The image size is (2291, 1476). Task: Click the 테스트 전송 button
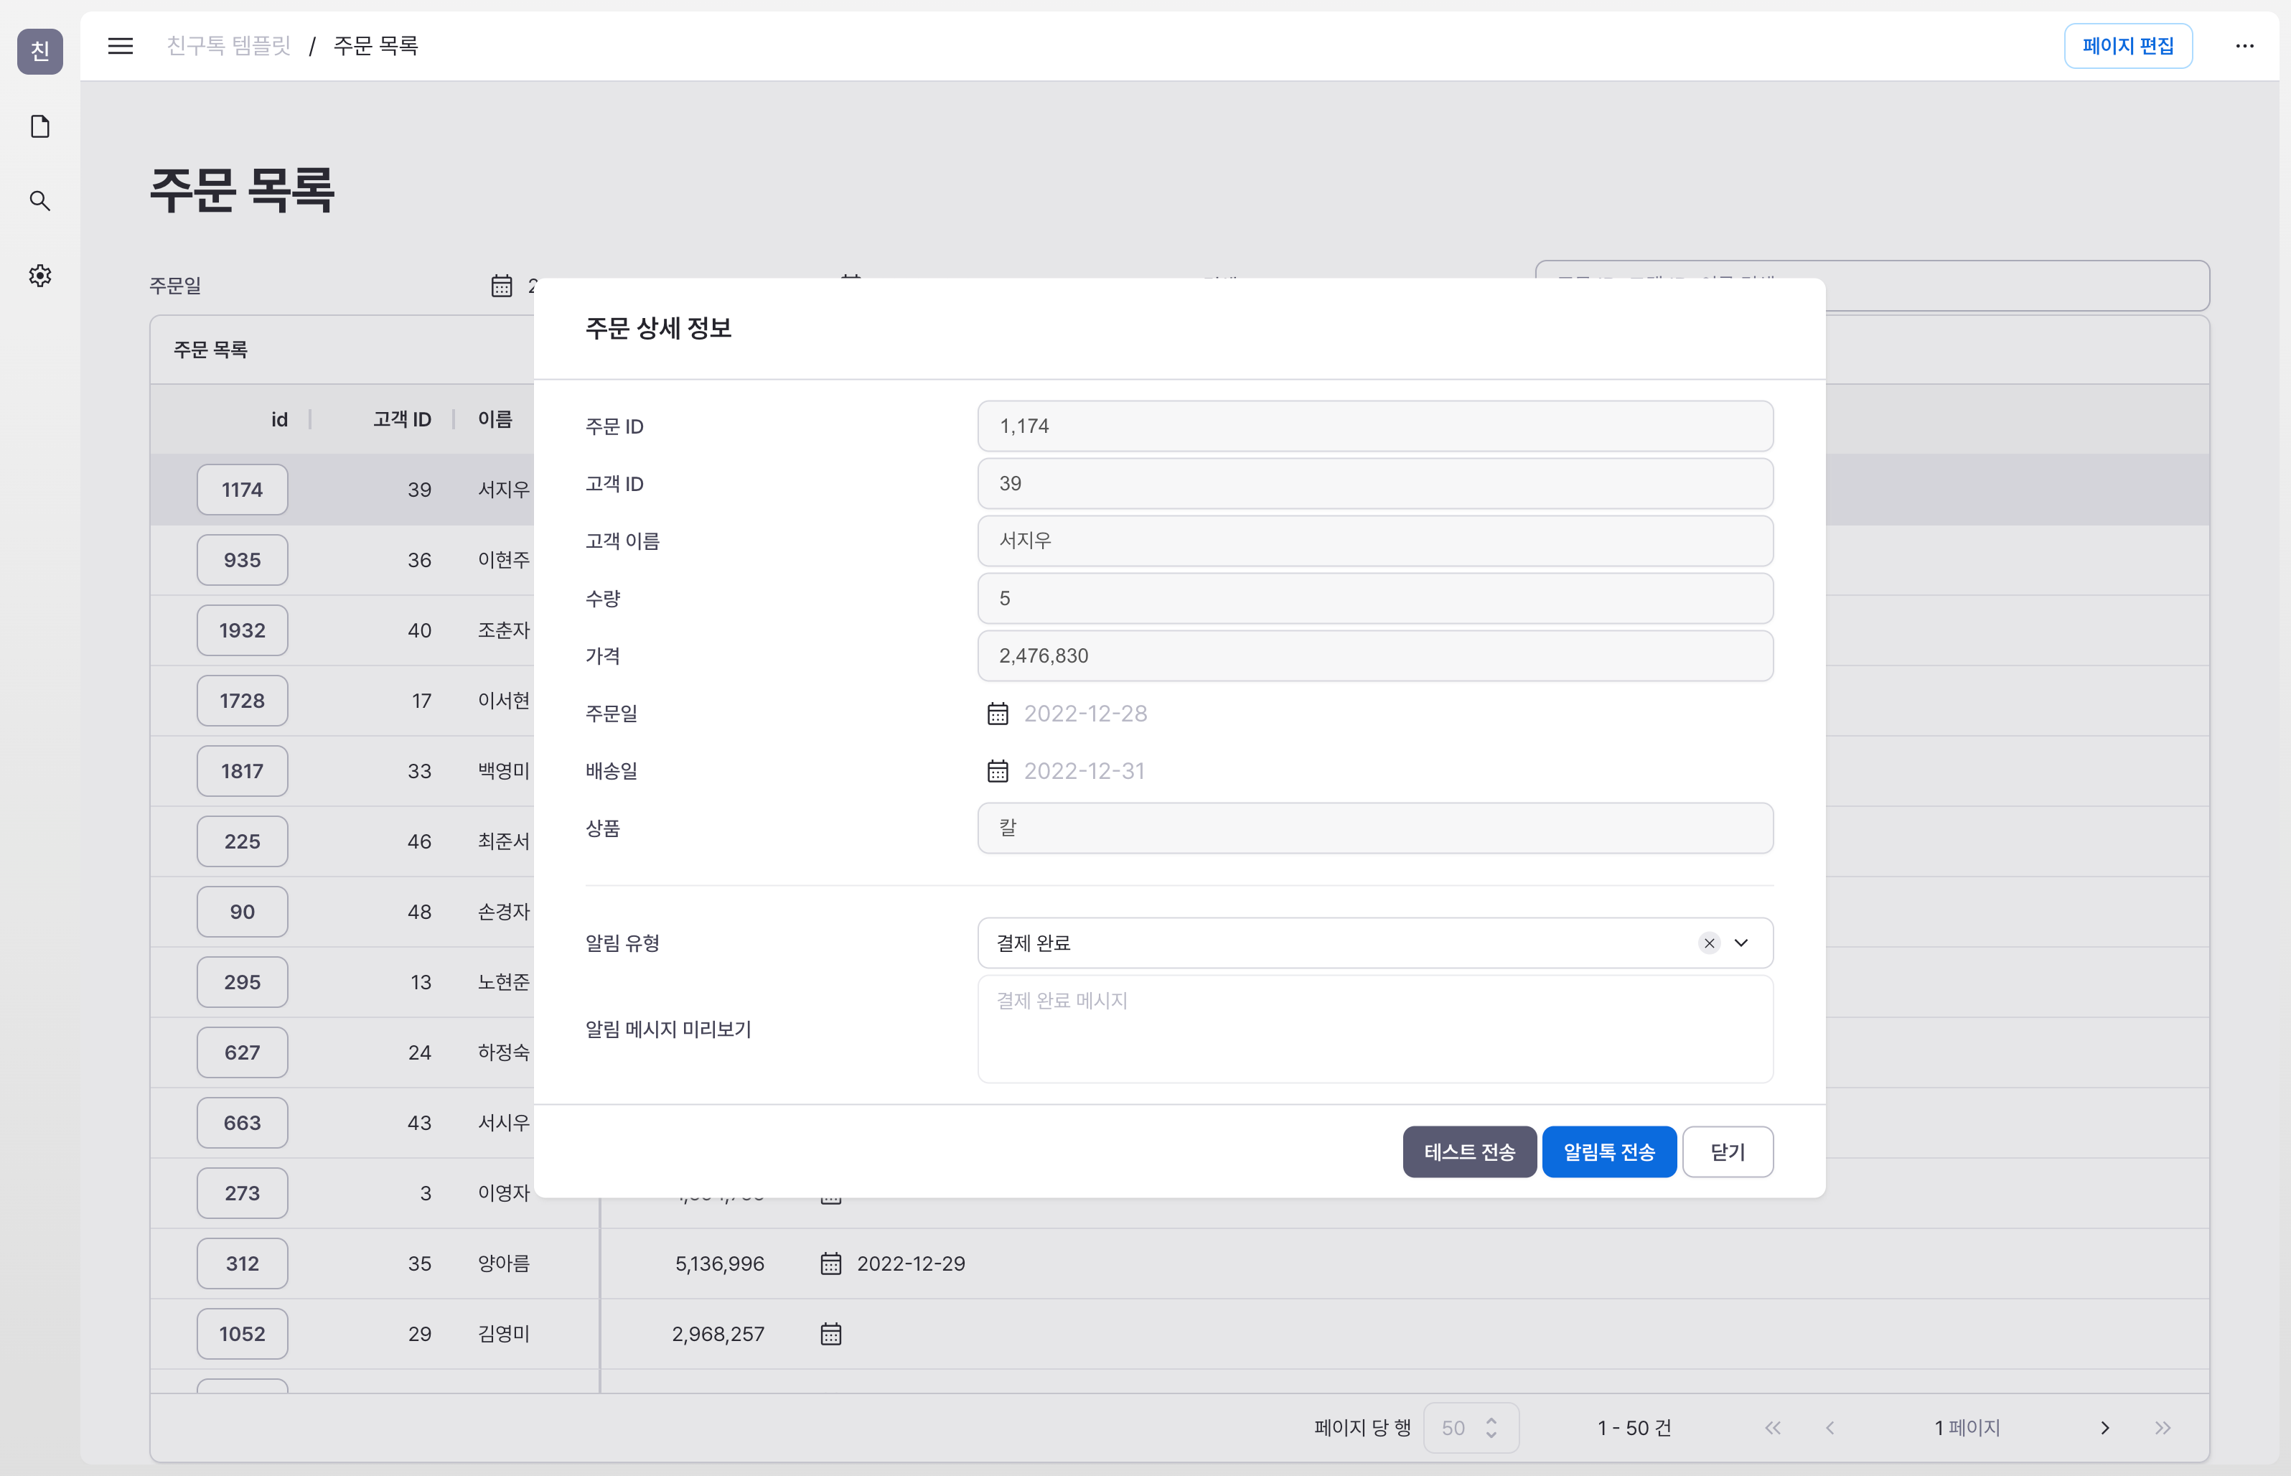click(1469, 1152)
